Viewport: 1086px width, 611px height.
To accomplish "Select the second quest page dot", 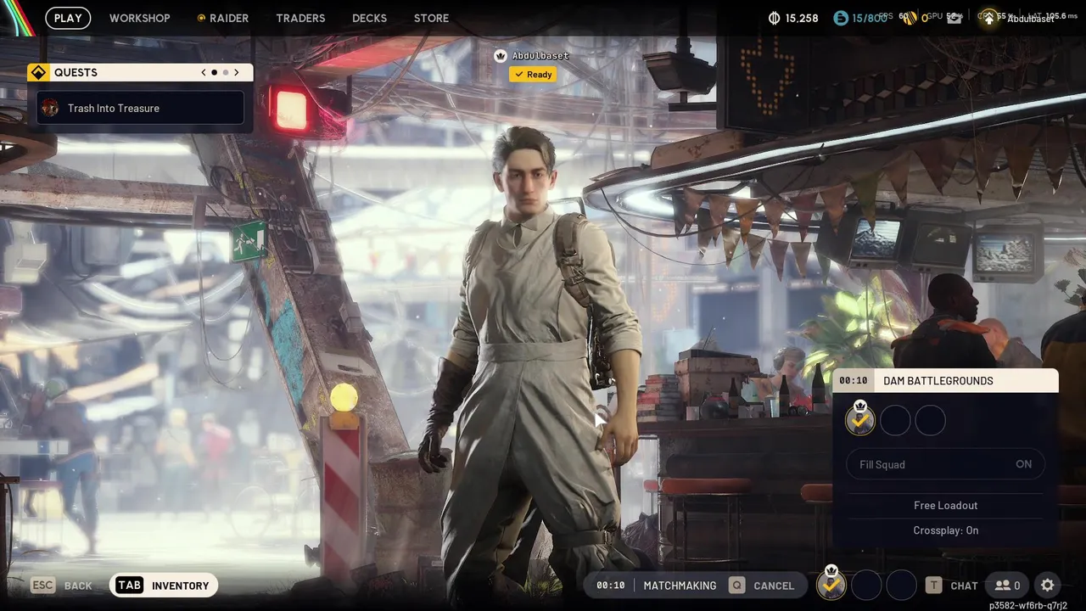I will tap(225, 72).
